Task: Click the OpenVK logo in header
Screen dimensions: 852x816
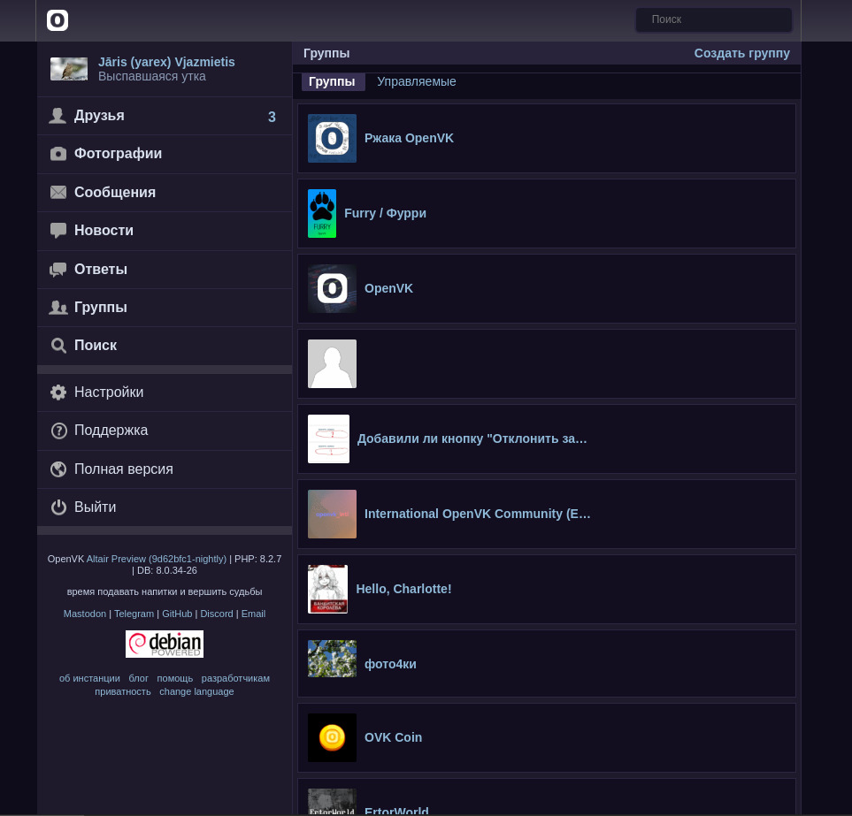Action: click(58, 20)
